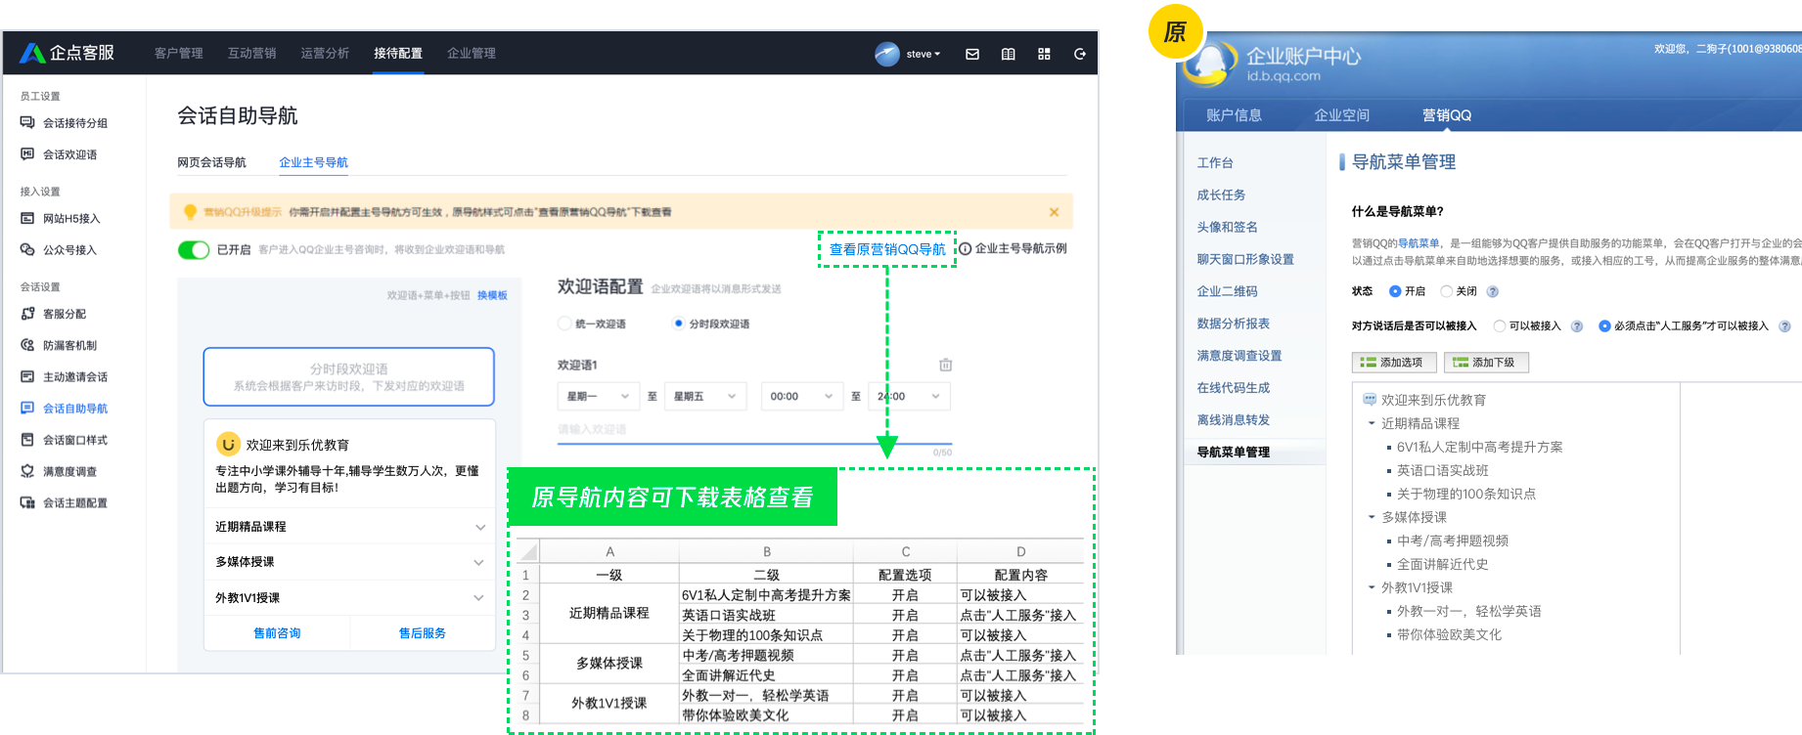The image size is (1802, 735).
Task: Click the 添加选项 button
Action: (x=1394, y=363)
